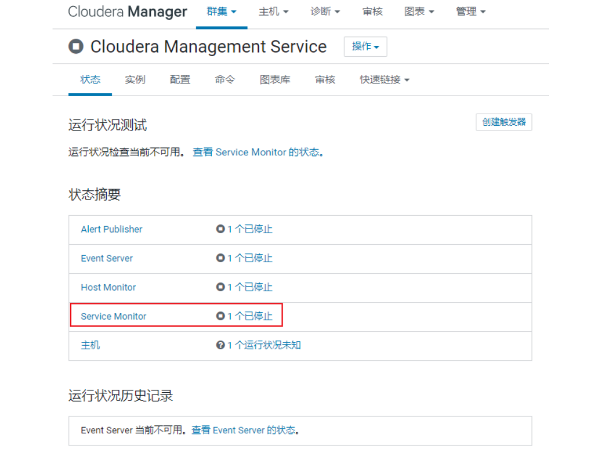Click Alert Publisher's 1 个已停止 link
Image resolution: width=590 pixels, height=455 pixels.
(250, 229)
